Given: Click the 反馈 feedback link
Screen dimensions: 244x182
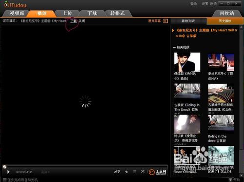Looking at the screenshot, I should tap(213, 3).
